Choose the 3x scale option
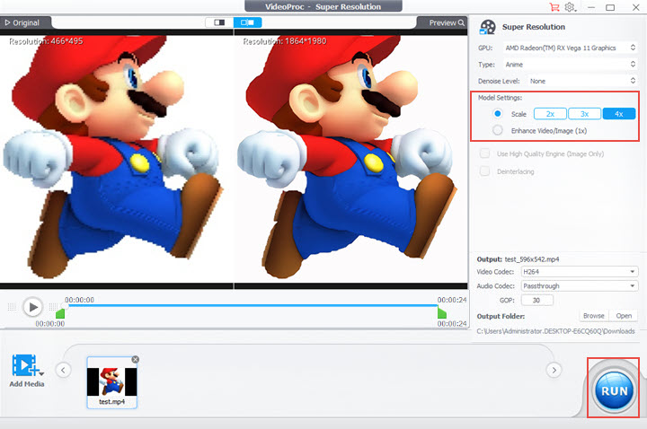Screen dimensions: 647x429 [x=584, y=114]
